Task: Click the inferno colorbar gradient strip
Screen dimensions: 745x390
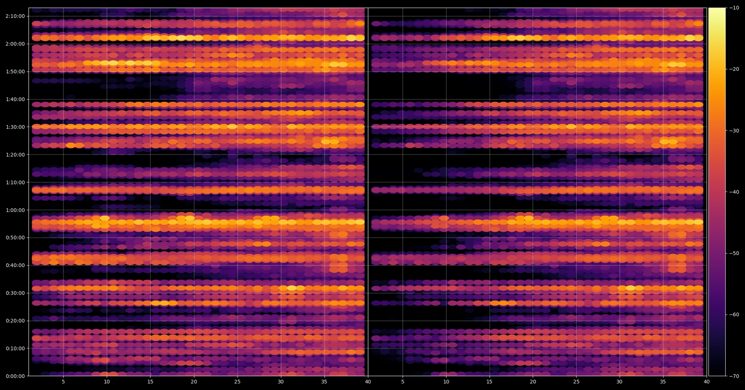Action: click(x=717, y=192)
